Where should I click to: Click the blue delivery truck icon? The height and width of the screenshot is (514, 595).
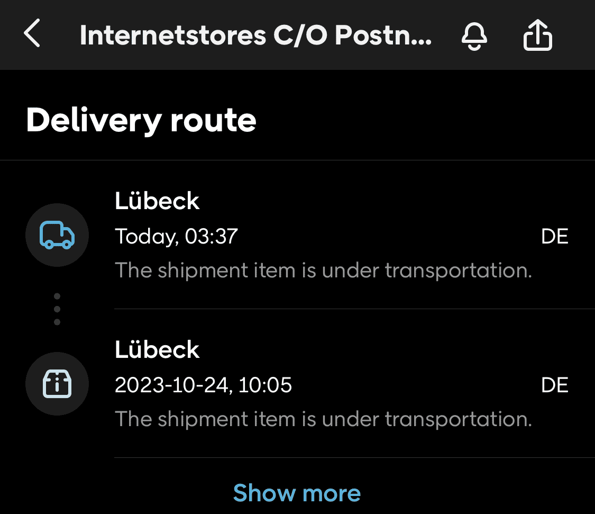[x=57, y=235]
